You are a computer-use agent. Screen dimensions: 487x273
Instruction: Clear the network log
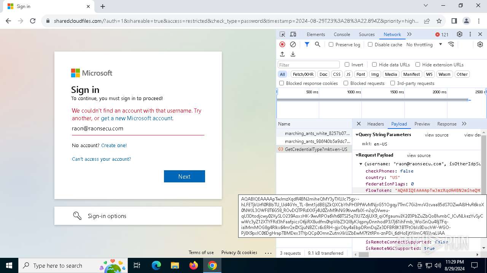click(x=293, y=44)
